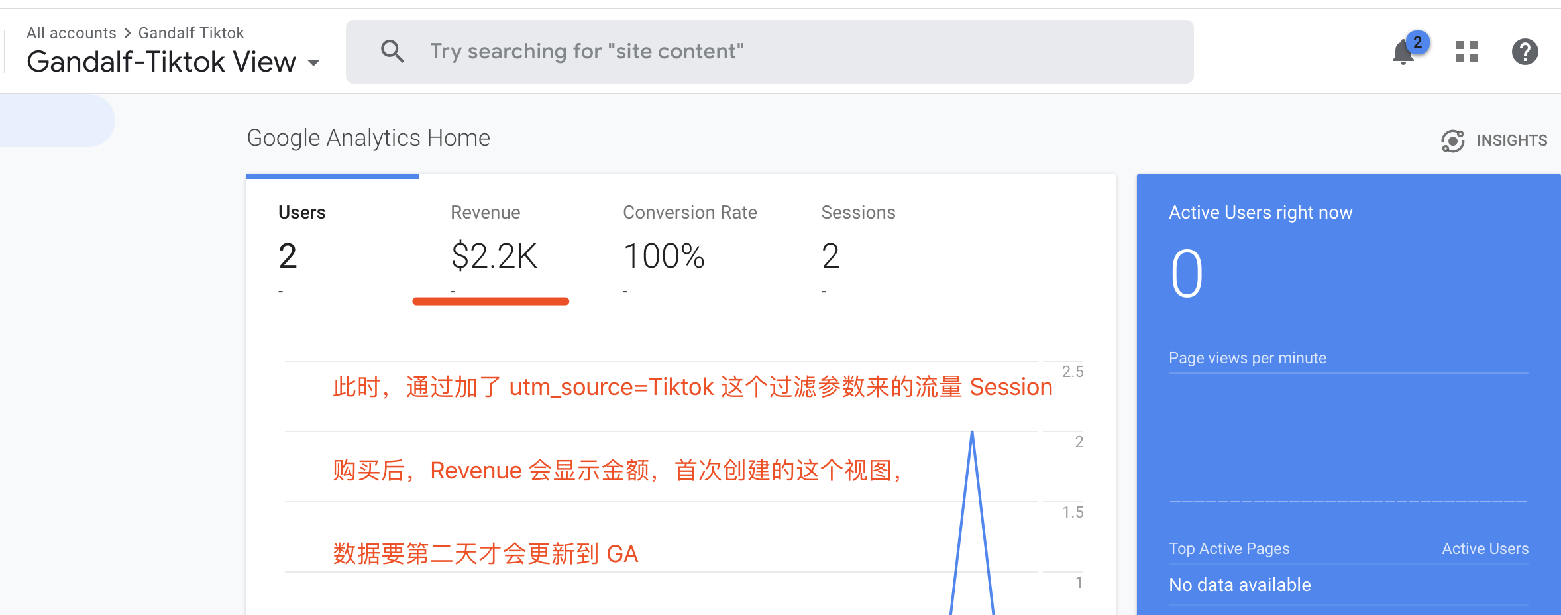Image resolution: width=1561 pixels, height=615 pixels.
Task: Click the help question mark icon
Action: click(1525, 52)
